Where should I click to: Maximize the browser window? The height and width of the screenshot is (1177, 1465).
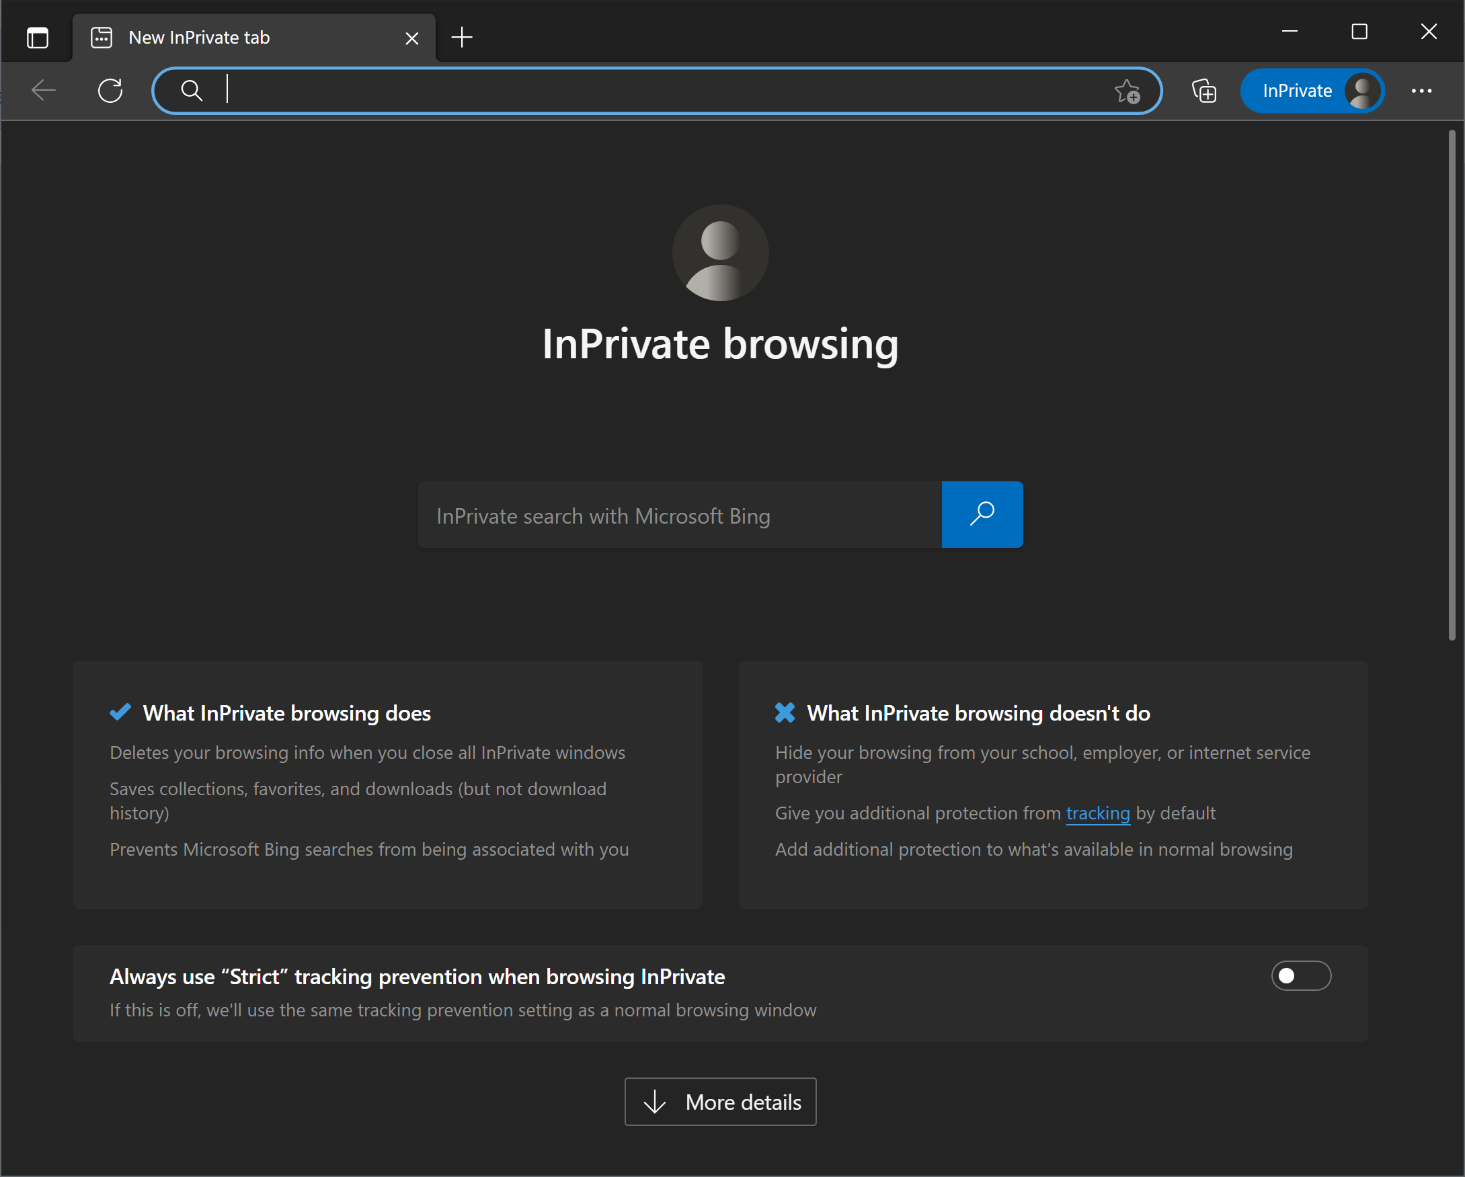1359,31
